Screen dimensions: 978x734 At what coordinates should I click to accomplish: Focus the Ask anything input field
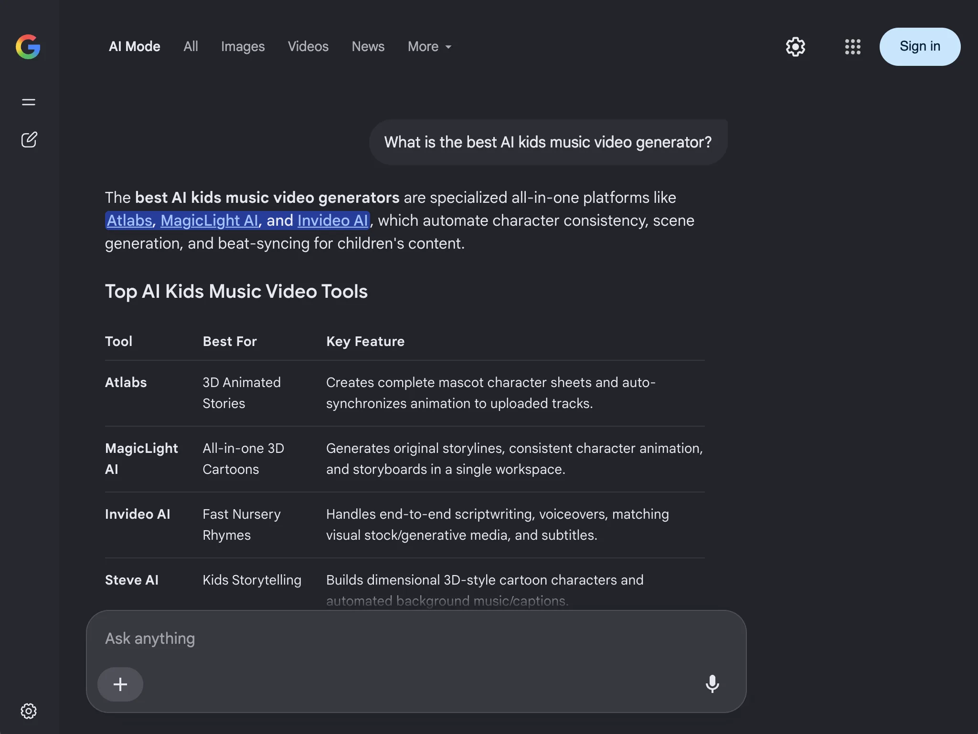click(x=416, y=639)
